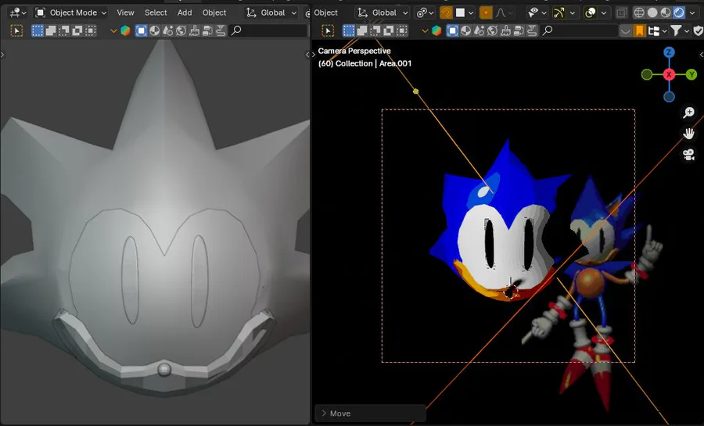The width and height of the screenshot is (704, 426).
Task: Expand left viewport toolbar arrow
Action: click(2, 54)
